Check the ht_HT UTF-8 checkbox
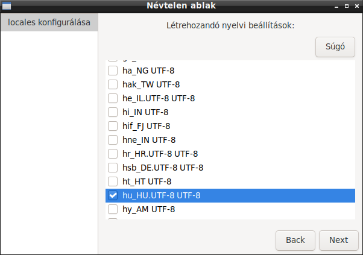 point(113,181)
